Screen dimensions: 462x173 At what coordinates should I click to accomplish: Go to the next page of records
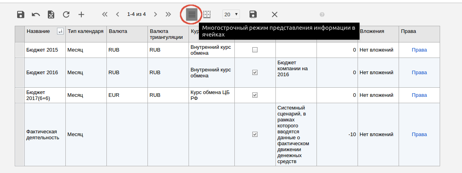coord(155,14)
